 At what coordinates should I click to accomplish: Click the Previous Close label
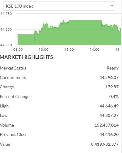tap(14, 134)
